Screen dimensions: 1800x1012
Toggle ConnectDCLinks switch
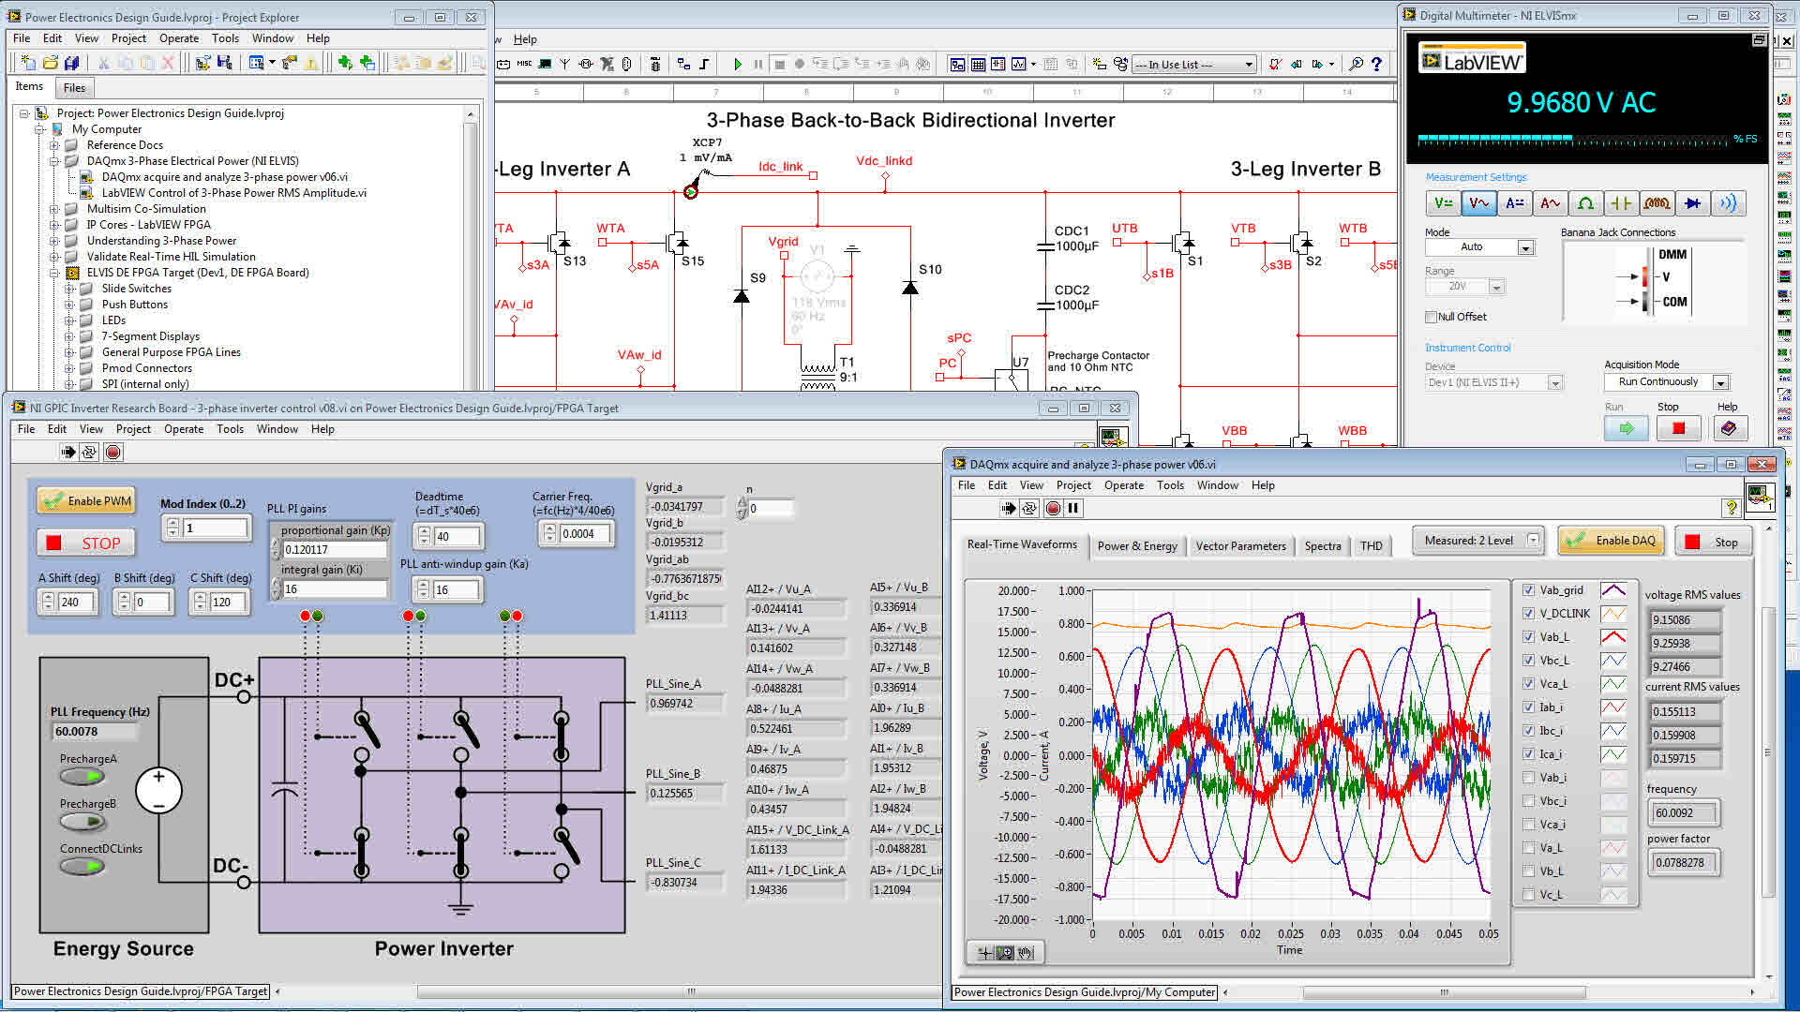(82, 867)
